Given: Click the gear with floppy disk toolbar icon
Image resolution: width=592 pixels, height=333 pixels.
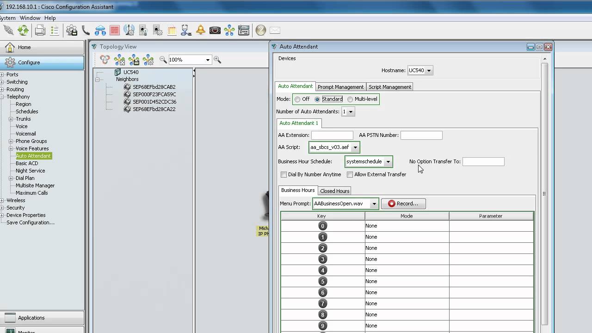Looking at the screenshot, I should [x=72, y=31].
